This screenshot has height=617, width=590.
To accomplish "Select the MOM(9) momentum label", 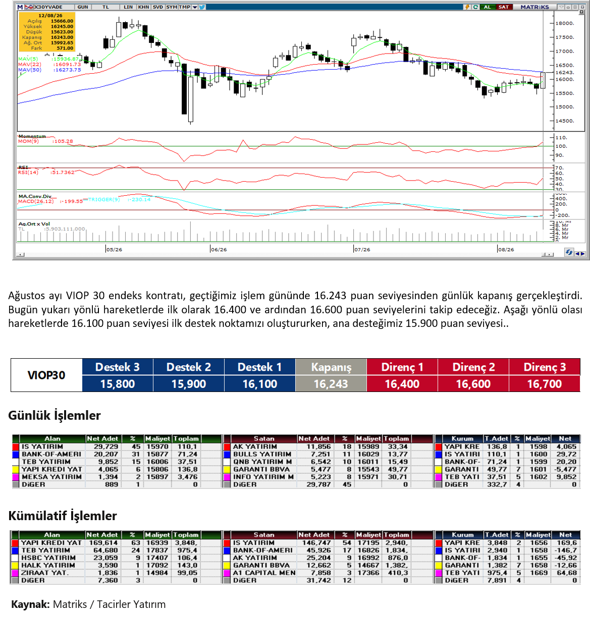I will [28, 141].
